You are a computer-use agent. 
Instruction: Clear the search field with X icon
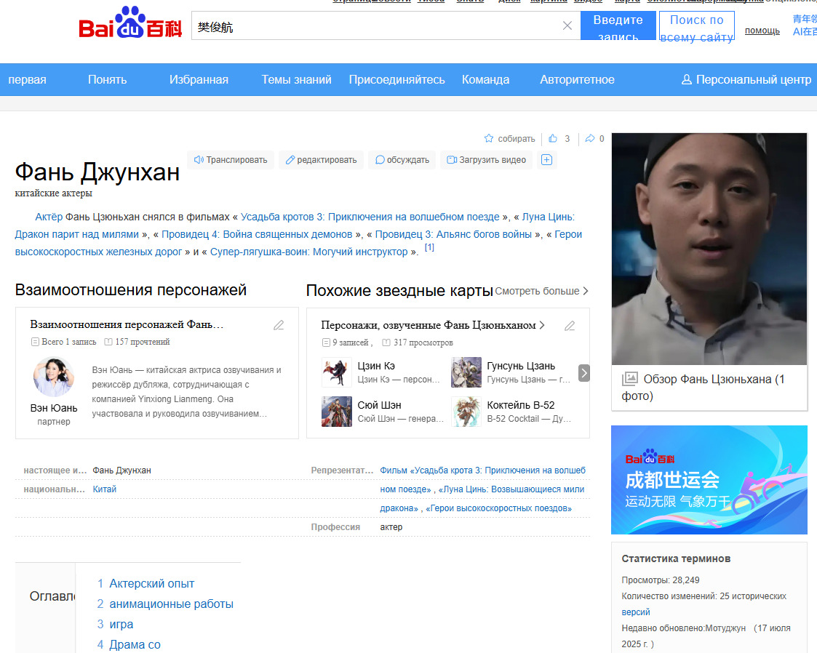tap(567, 26)
